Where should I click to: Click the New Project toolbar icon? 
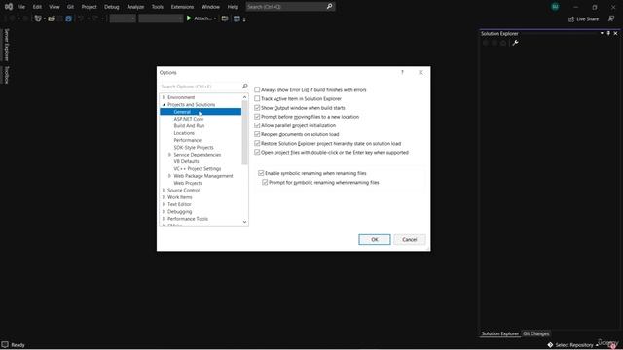pos(38,18)
